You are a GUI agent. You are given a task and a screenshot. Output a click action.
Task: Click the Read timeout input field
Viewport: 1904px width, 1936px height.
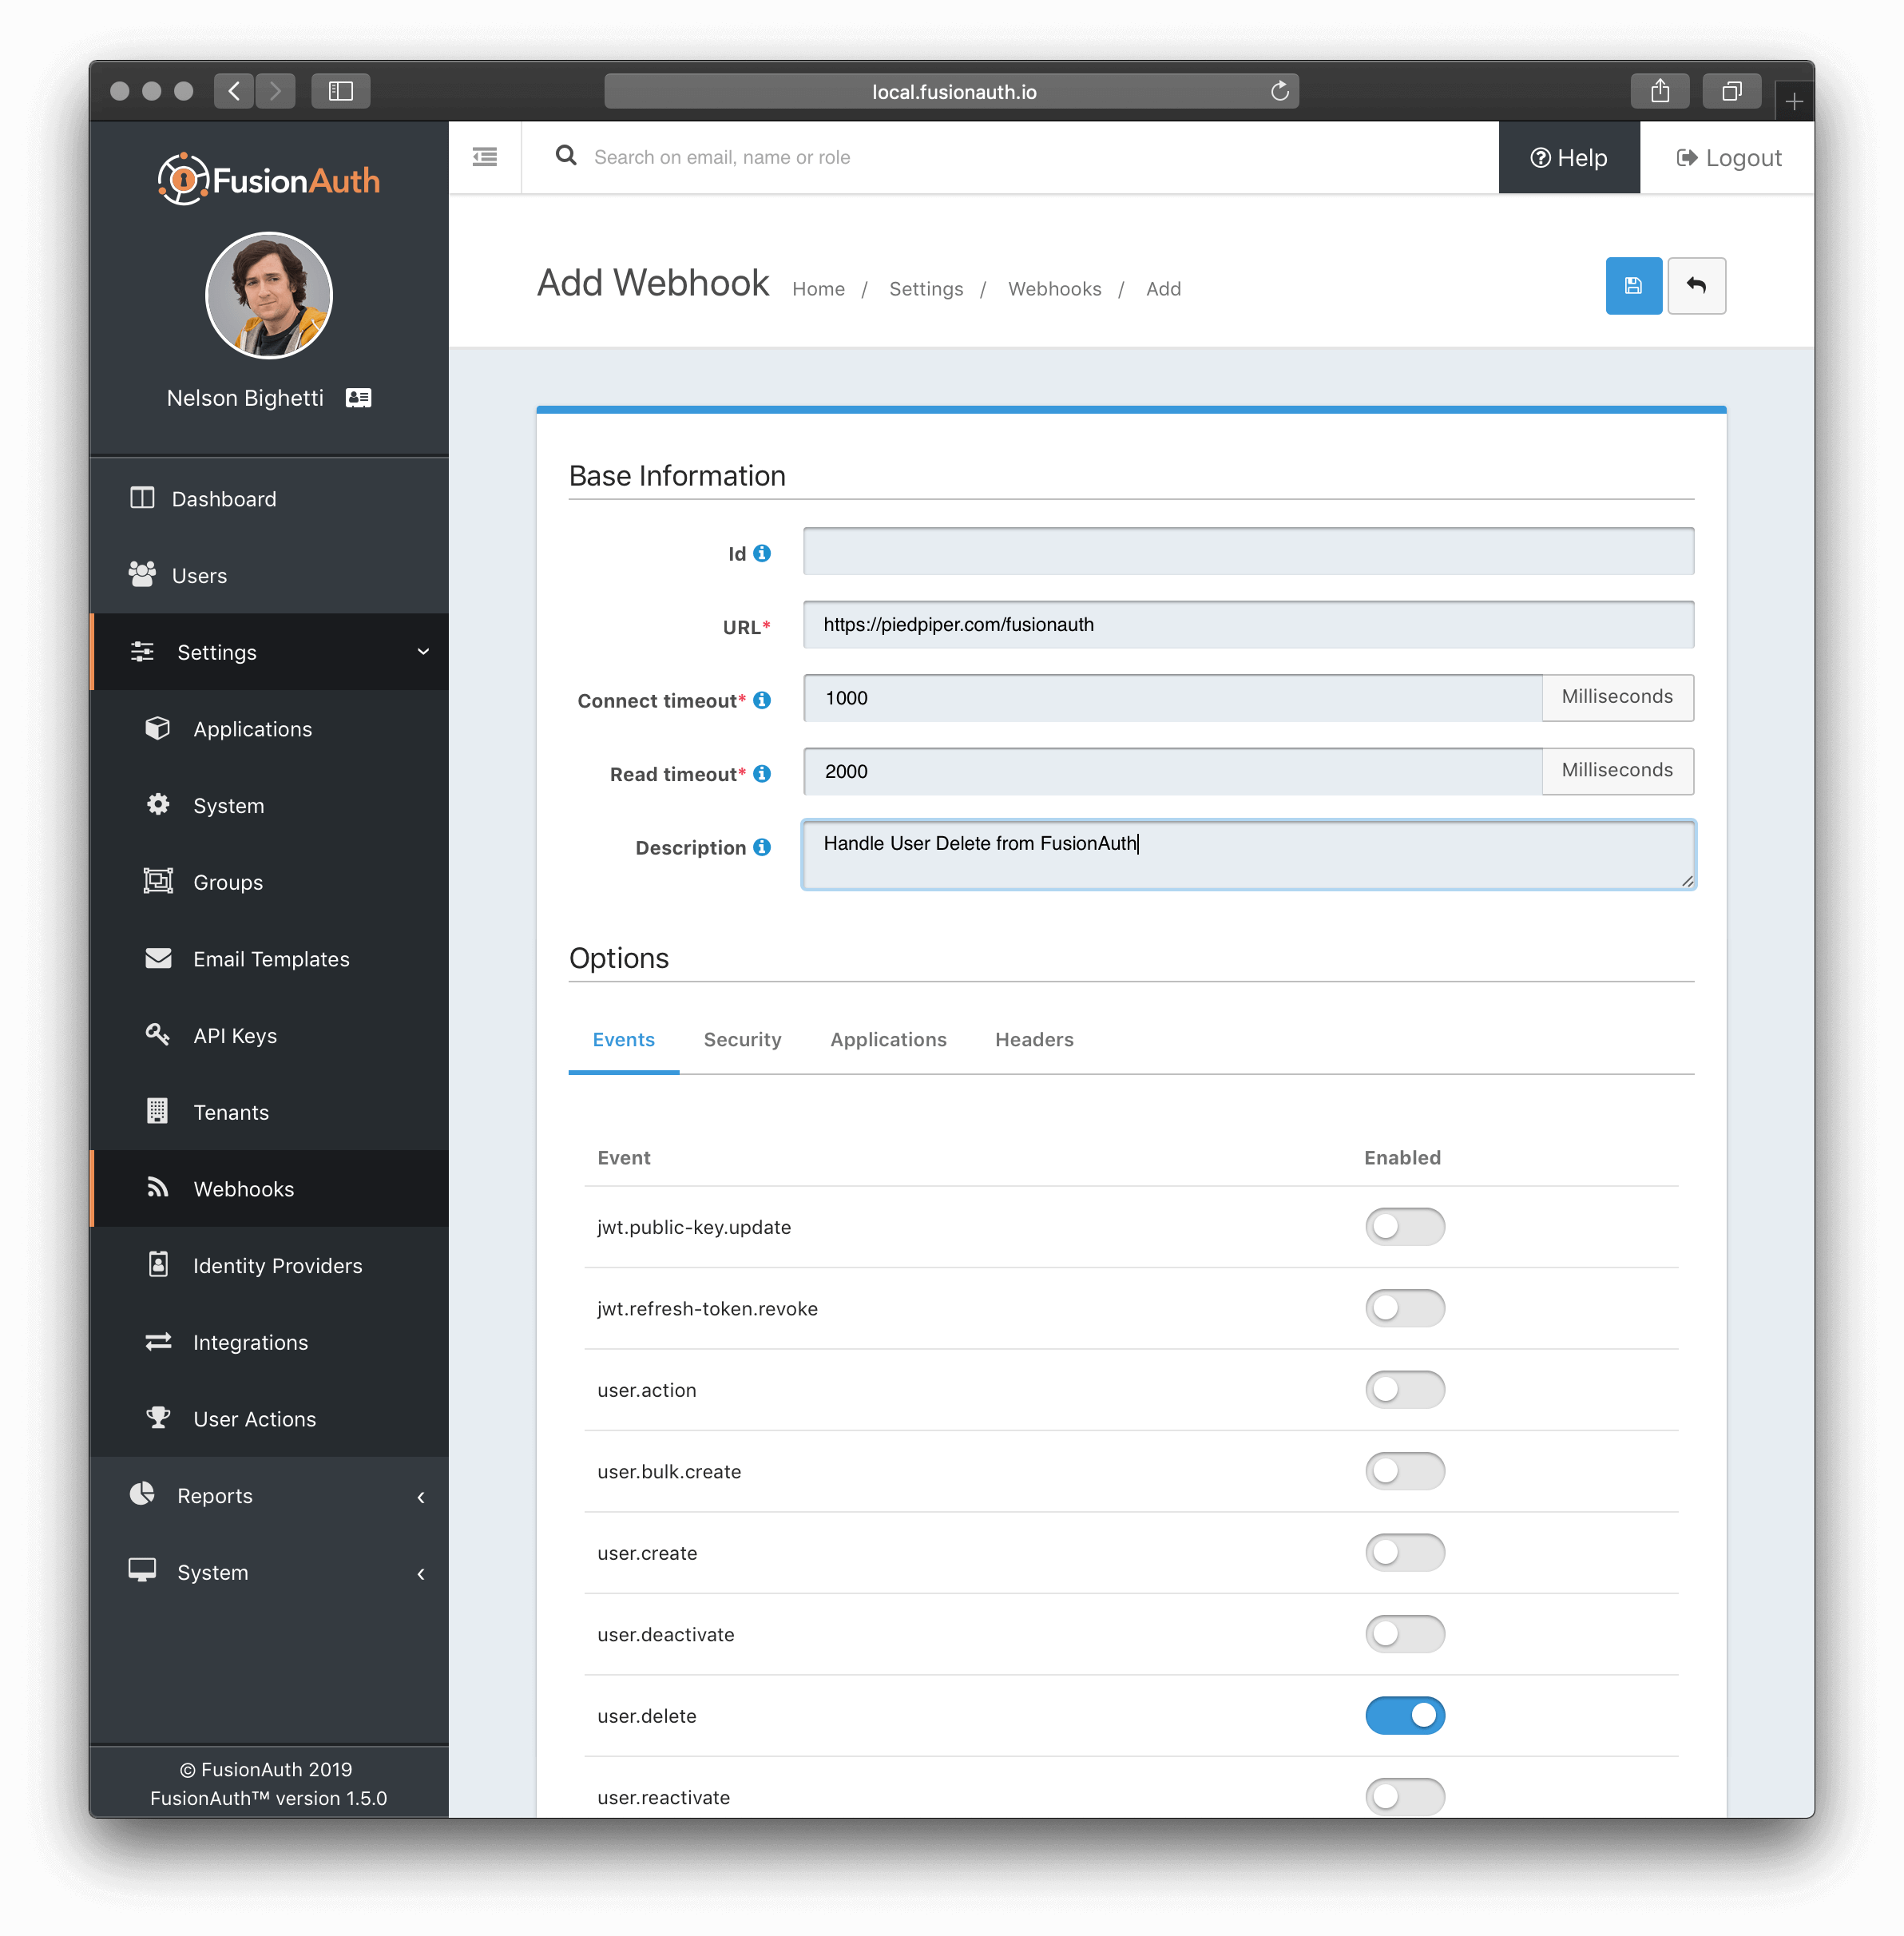pos(1172,771)
